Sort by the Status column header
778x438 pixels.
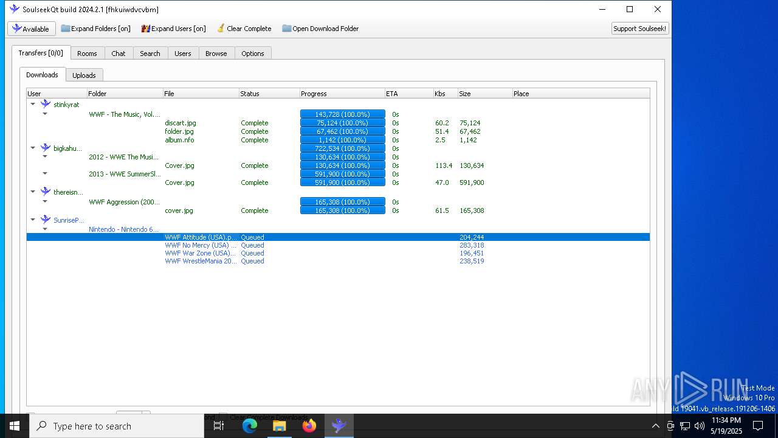pos(269,94)
